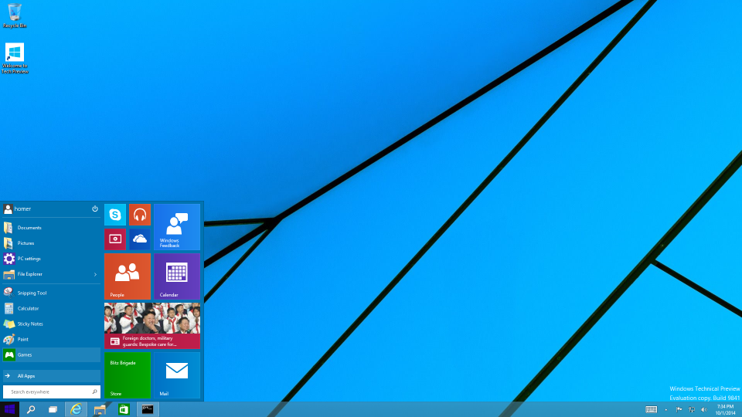Click the Search everywhere input box
This screenshot has height=417, width=742.
pyautogui.click(x=52, y=392)
